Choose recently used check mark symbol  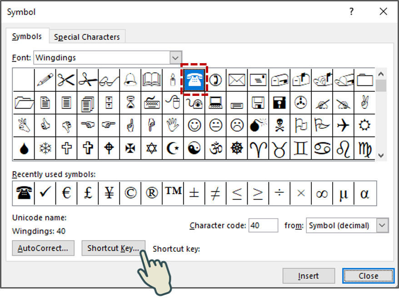tap(45, 193)
